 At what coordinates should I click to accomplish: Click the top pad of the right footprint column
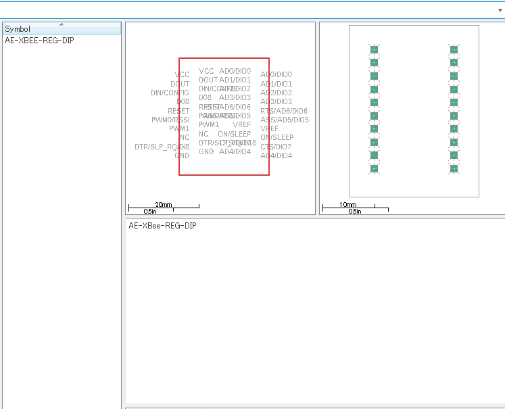coord(454,49)
